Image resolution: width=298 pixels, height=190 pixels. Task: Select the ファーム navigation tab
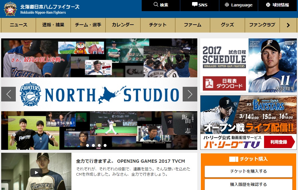coord(193,25)
